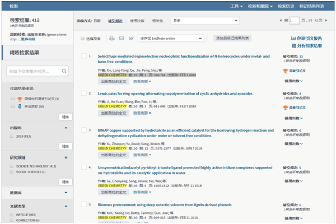336x224 pixels.
Task: Open 检索历史 in top navigation
Action: tap(286, 6)
